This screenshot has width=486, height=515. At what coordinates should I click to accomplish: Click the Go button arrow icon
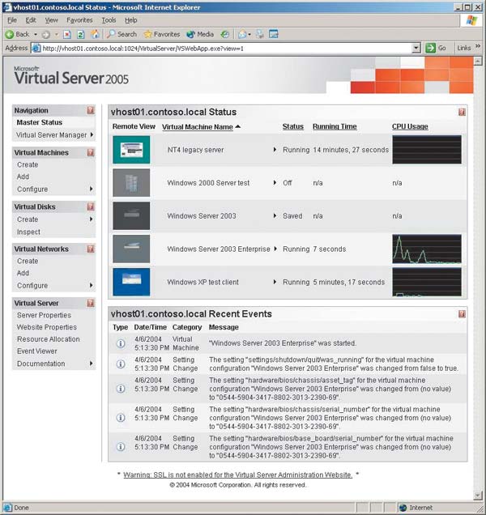[x=430, y=48]
